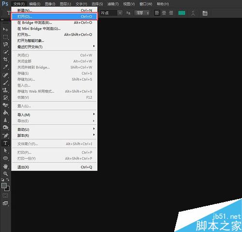Select the Eraser tool
Image resolution: width=242 pixels, height=232 pixels.
coord(5,105)
